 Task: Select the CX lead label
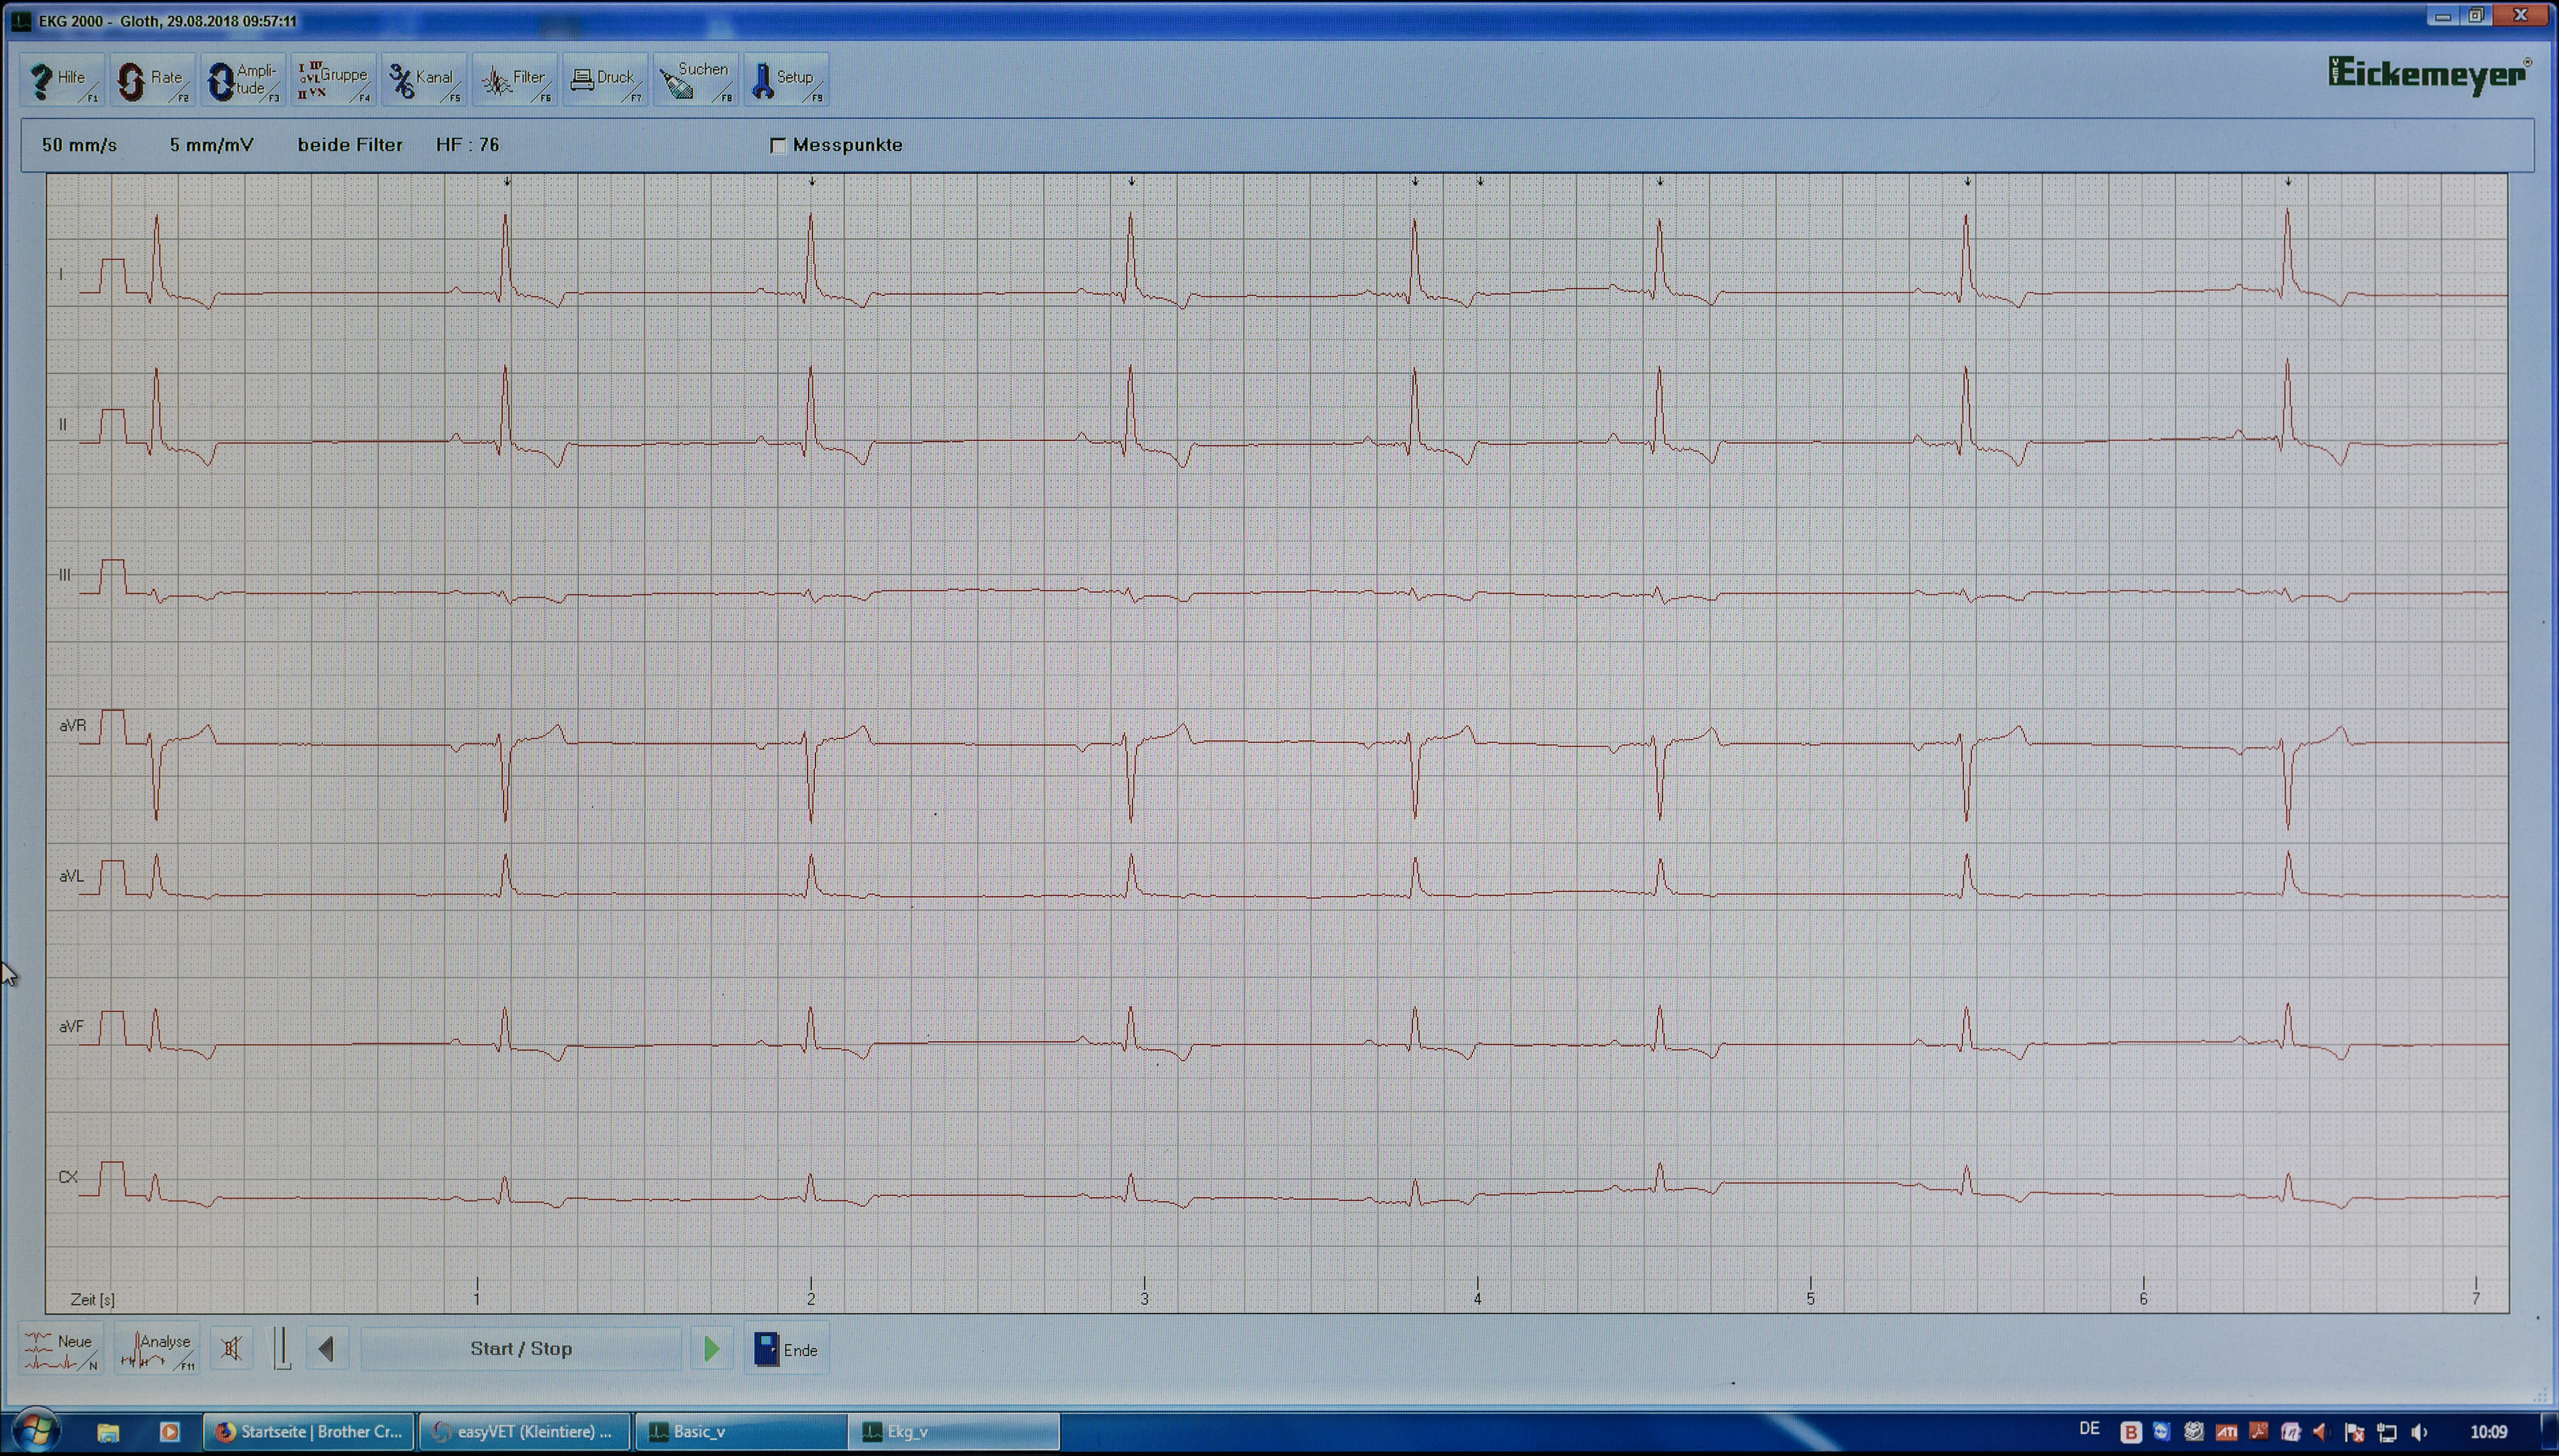tap(67, 1178)
